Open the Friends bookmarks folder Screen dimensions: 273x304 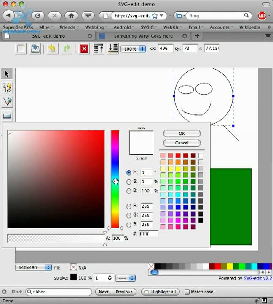(x=69, y=27)
